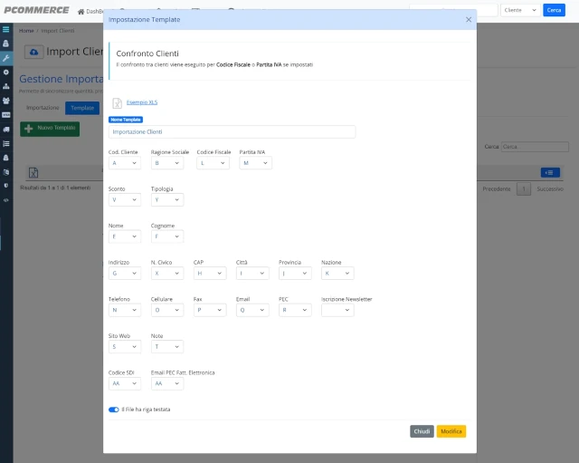Image resolution: width=579 pixels, height=463 pixels.
Task: Click the XLS file icon next to Esempio XLS
Action: [x=117, y=102]
